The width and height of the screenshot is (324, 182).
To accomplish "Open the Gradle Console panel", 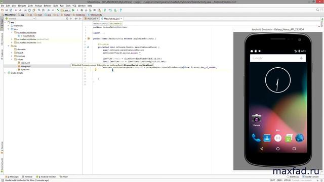I will coord(310,177).
